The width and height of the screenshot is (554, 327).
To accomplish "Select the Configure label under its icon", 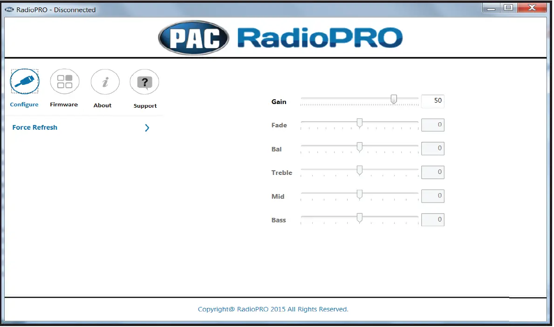I will (x=24, y=104).
